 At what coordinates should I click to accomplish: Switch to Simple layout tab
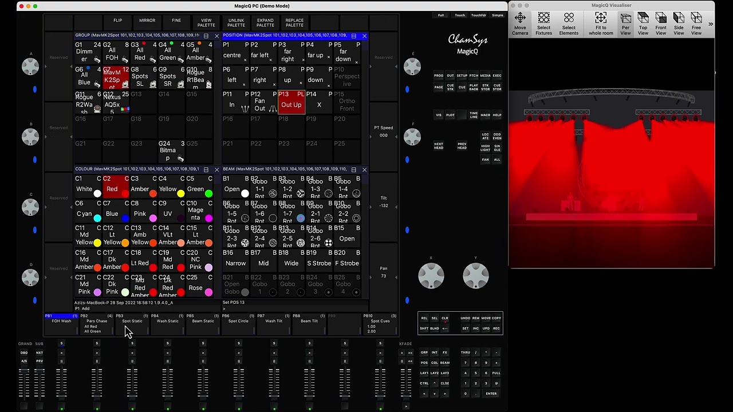click(x=498, y=15)
